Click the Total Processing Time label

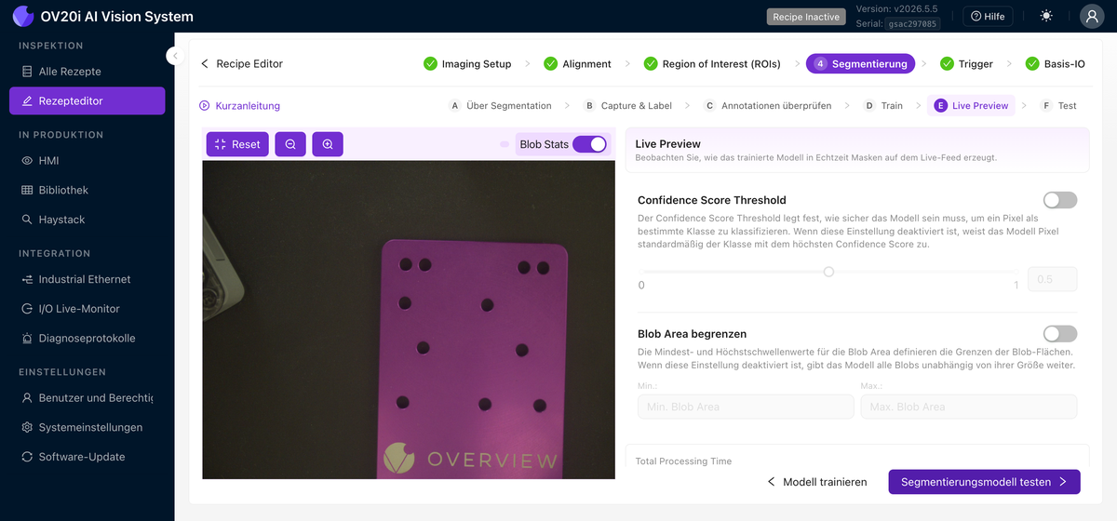[x=683, y=461]
